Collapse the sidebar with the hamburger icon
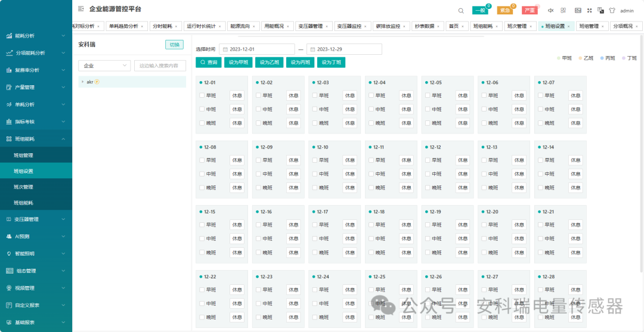Image resolution: width=644 pixels, height=332 pixels. pos(80,8)
